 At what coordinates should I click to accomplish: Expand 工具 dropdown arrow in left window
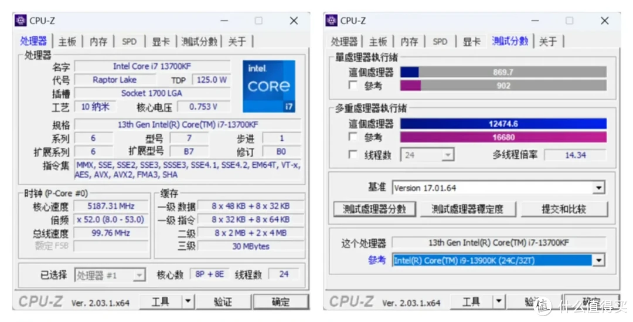coord(188,301)
